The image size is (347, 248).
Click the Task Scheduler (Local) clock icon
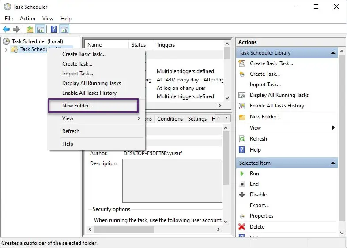click(6, 41)
